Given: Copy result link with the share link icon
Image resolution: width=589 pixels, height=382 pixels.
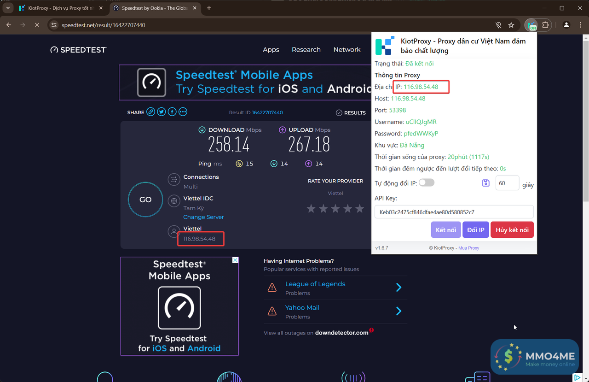Looking at the screenshot, I should (150, 112).
